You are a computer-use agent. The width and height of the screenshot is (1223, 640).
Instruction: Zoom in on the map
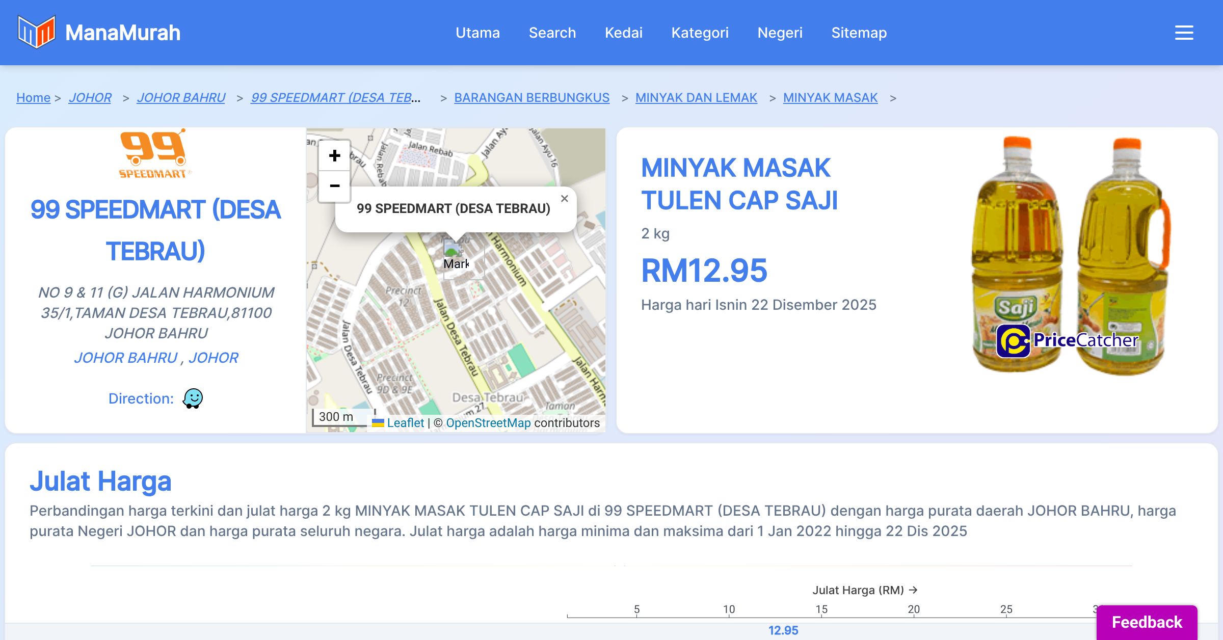click(x=334, y=155)
